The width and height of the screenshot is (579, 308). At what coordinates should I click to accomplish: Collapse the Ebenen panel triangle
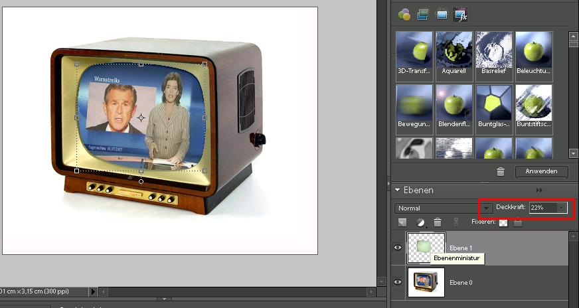coord(398,191)
